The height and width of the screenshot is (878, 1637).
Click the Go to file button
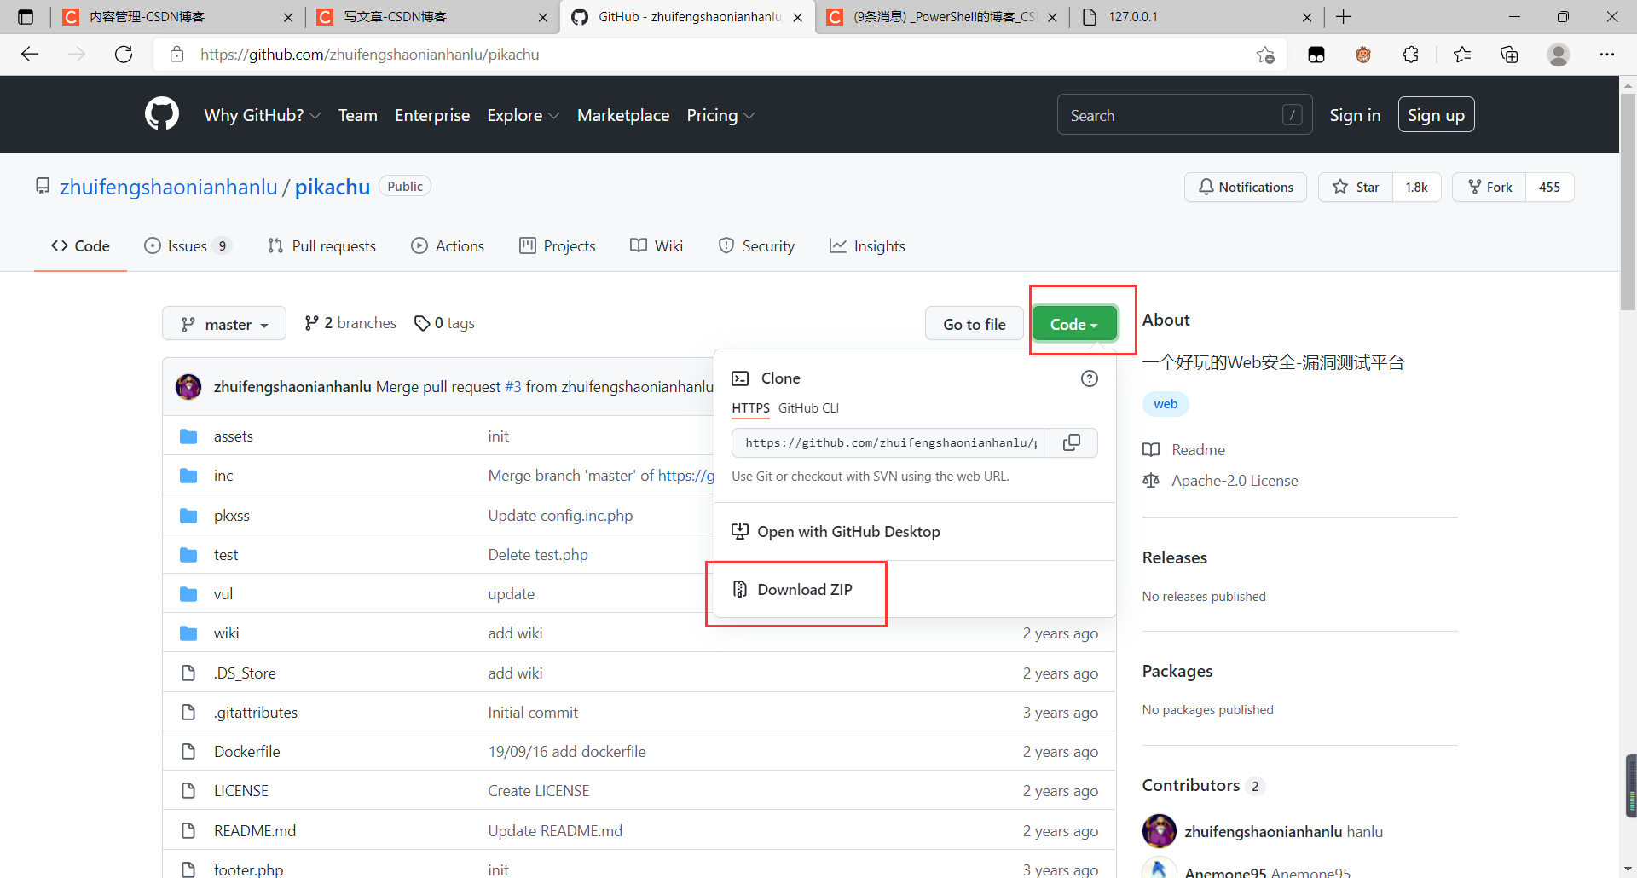coord(975,324)
